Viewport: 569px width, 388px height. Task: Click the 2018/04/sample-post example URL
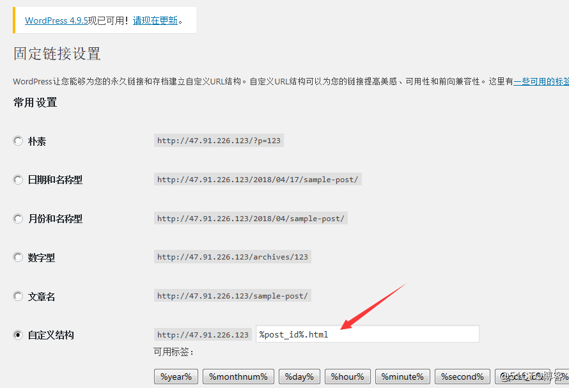click(251, 219)
